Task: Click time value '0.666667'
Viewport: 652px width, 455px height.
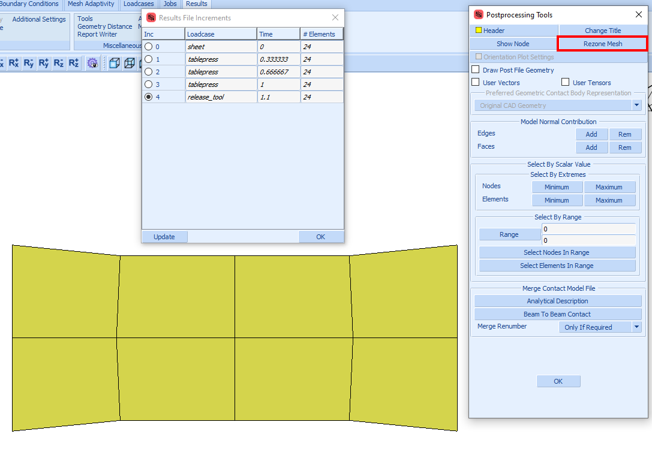Action: point(278,71)
